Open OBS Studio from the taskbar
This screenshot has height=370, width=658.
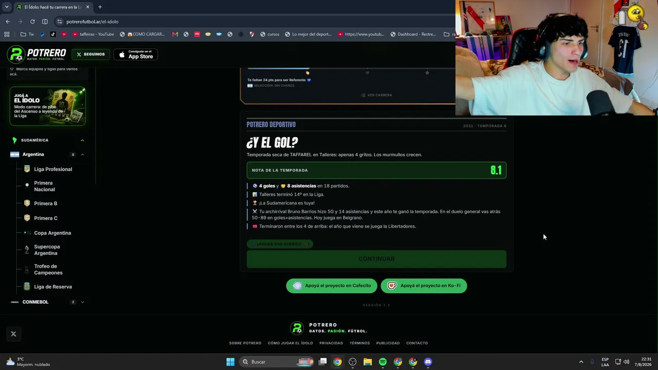coord(353,362)
